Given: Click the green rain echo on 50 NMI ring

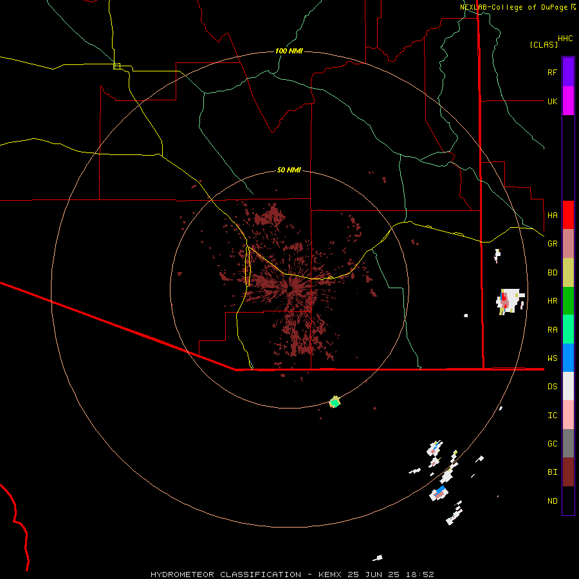Looking at the screenshot, I should (335, 401).
